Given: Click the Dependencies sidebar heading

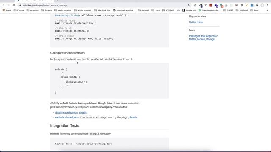Looking at the screenshot, I should 197,16.
